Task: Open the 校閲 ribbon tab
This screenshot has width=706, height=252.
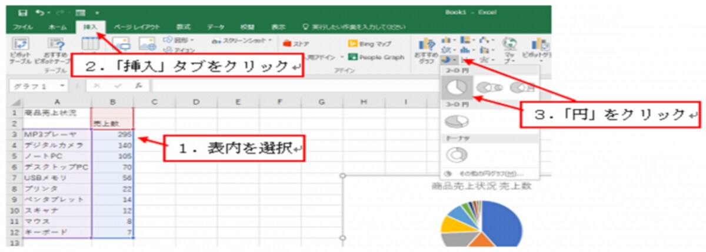Action: click(247, 27)
